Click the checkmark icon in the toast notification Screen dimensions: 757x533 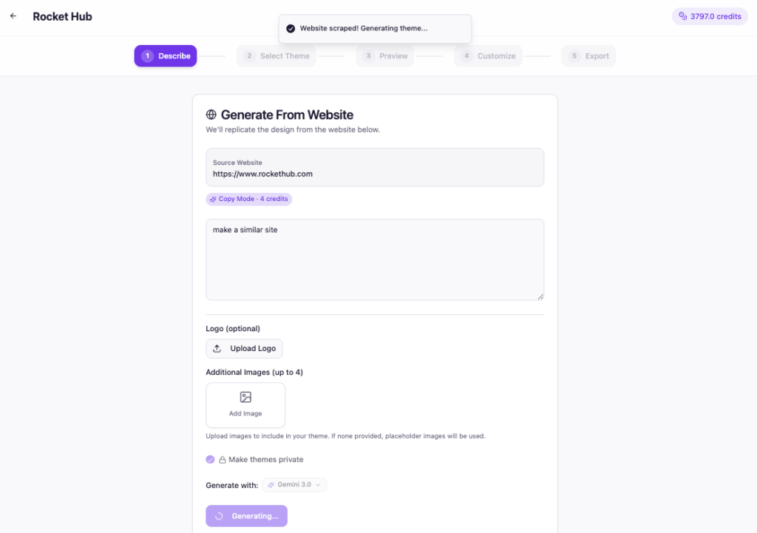291,28
